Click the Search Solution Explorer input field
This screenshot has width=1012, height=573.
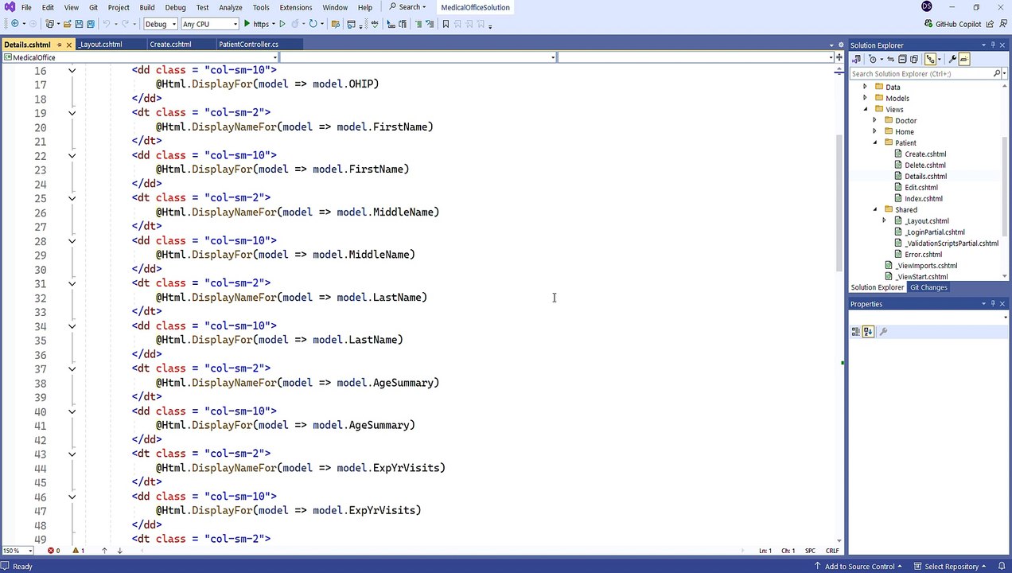[x=921, y=73]
